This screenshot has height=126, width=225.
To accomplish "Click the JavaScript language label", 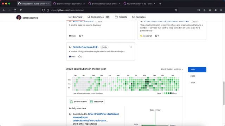I will click(x=147, y=36).
